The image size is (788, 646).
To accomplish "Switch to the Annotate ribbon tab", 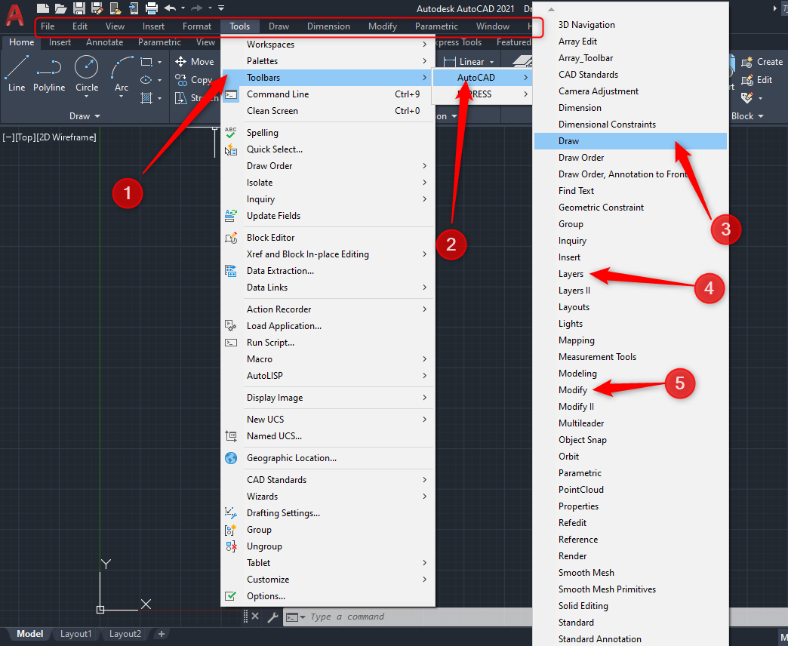I will [x=104, y=42].
